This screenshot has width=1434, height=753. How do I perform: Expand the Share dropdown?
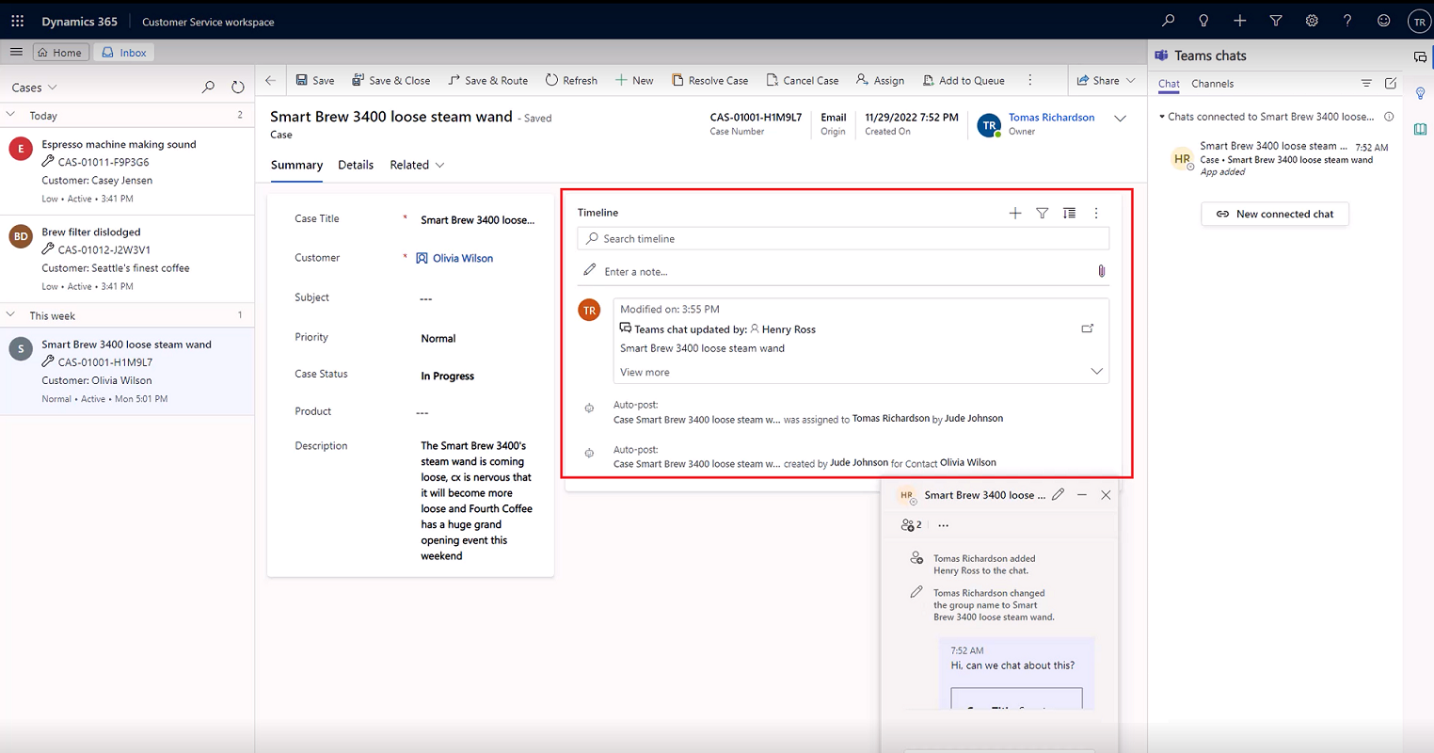click(1128, 80)
